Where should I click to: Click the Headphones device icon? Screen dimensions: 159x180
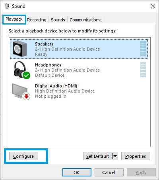(21, 70)
